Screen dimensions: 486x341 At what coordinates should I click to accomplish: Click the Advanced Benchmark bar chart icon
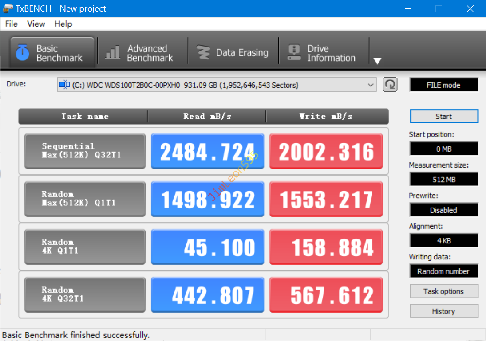pyautogui.click(x=112, y=53)
